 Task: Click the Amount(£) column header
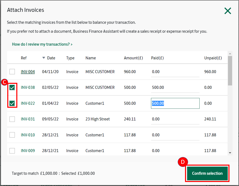tap(133, 58)
